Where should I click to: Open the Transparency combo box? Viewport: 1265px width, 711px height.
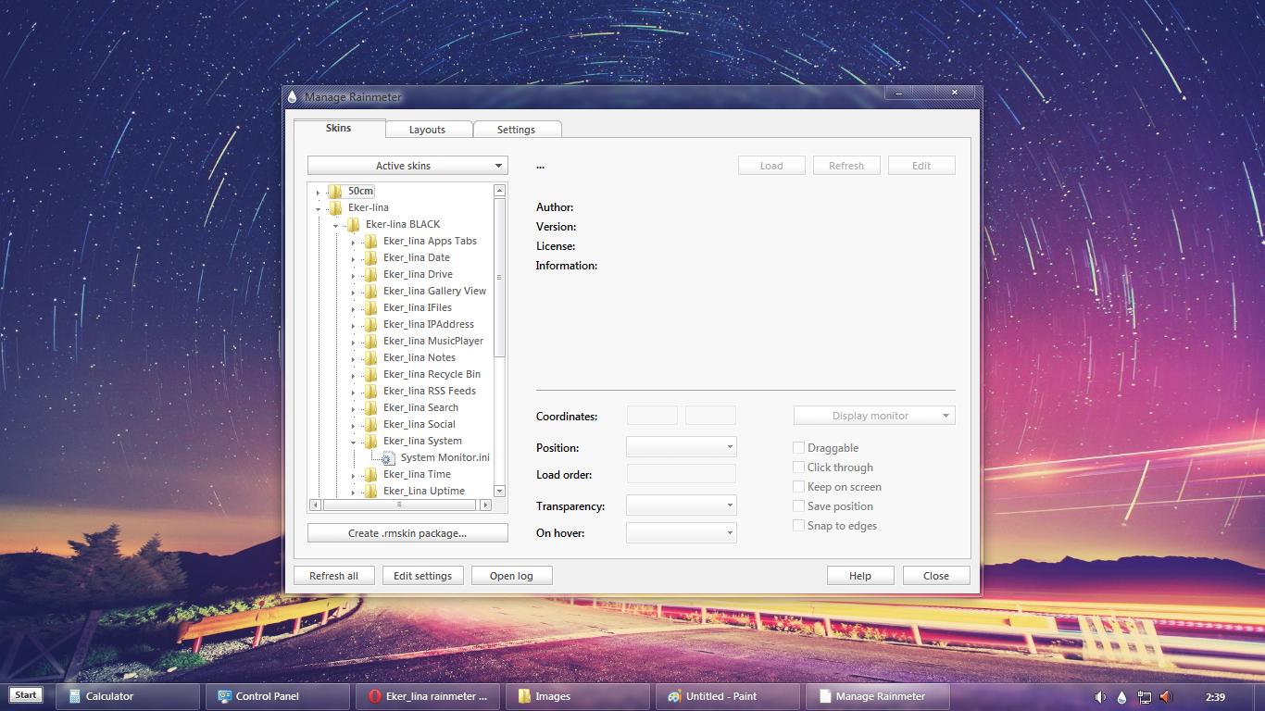pos(682,505)
